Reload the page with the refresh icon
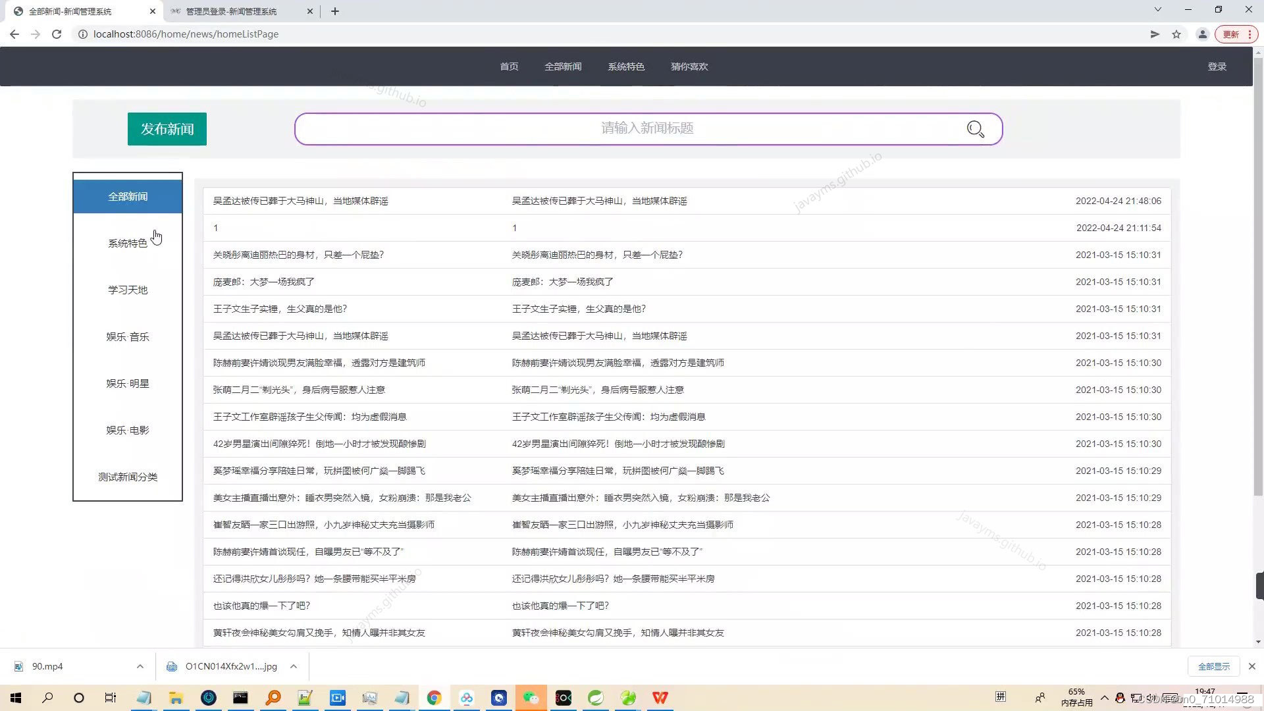 57,34
